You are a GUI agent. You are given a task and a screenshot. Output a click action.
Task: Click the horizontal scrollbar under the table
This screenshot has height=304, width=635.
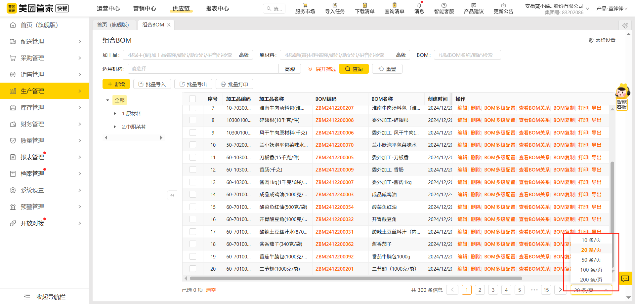click(356, 278)
